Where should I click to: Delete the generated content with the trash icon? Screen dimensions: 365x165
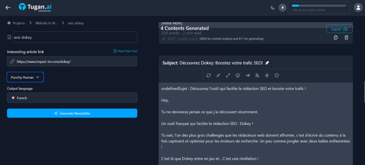(x=346, y=38)
